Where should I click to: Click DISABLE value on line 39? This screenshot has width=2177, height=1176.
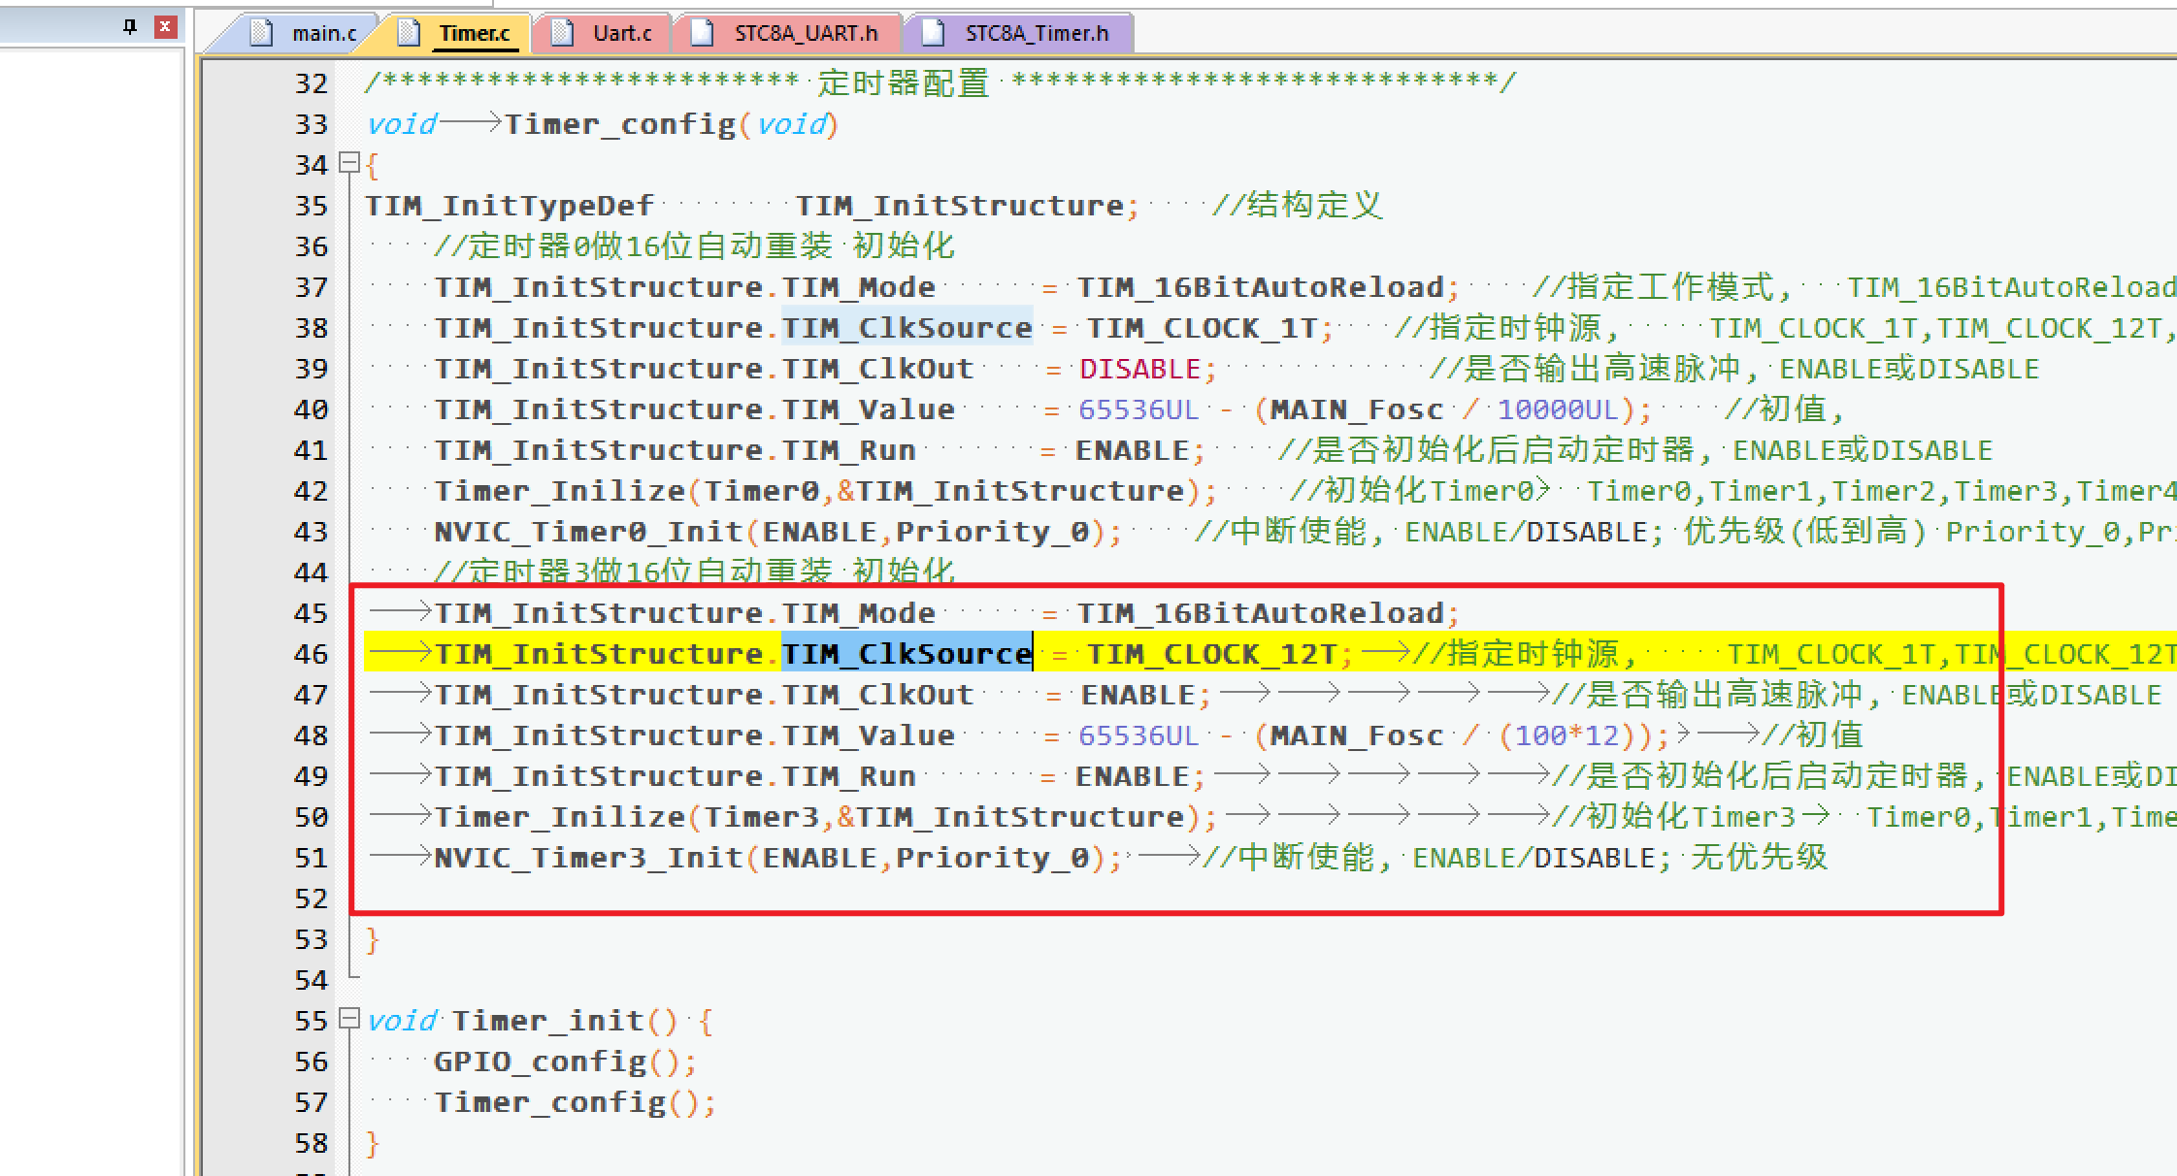point(1140,369)
